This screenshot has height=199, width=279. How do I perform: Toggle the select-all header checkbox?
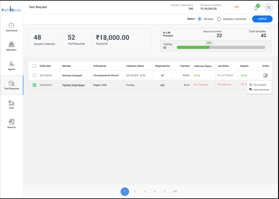35,66
